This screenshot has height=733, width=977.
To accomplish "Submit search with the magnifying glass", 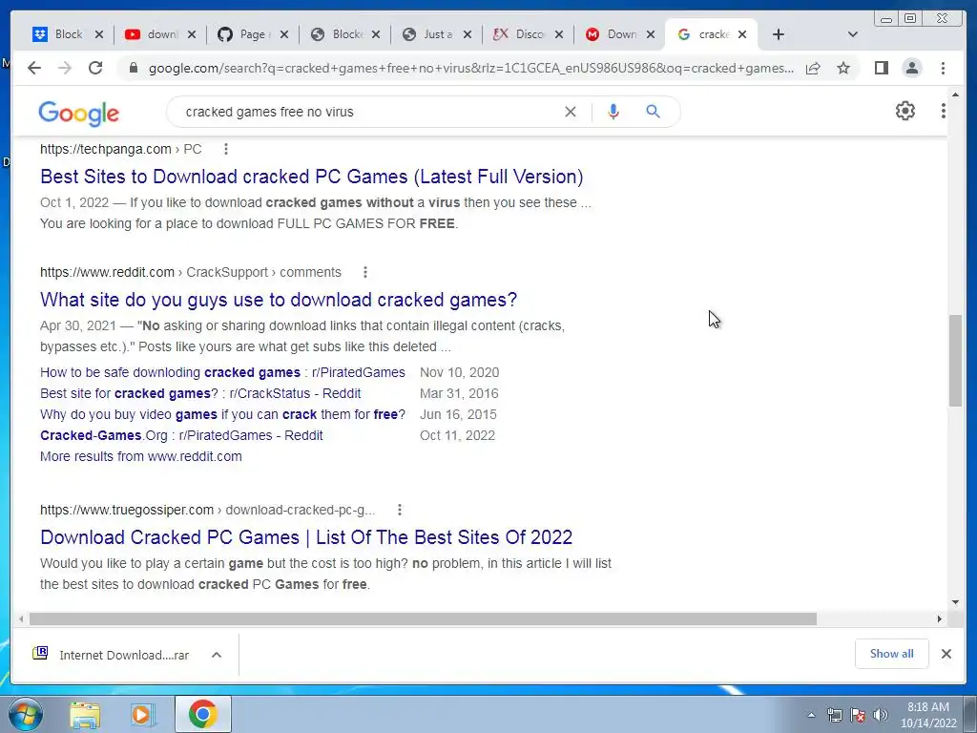I will point(653,112).
